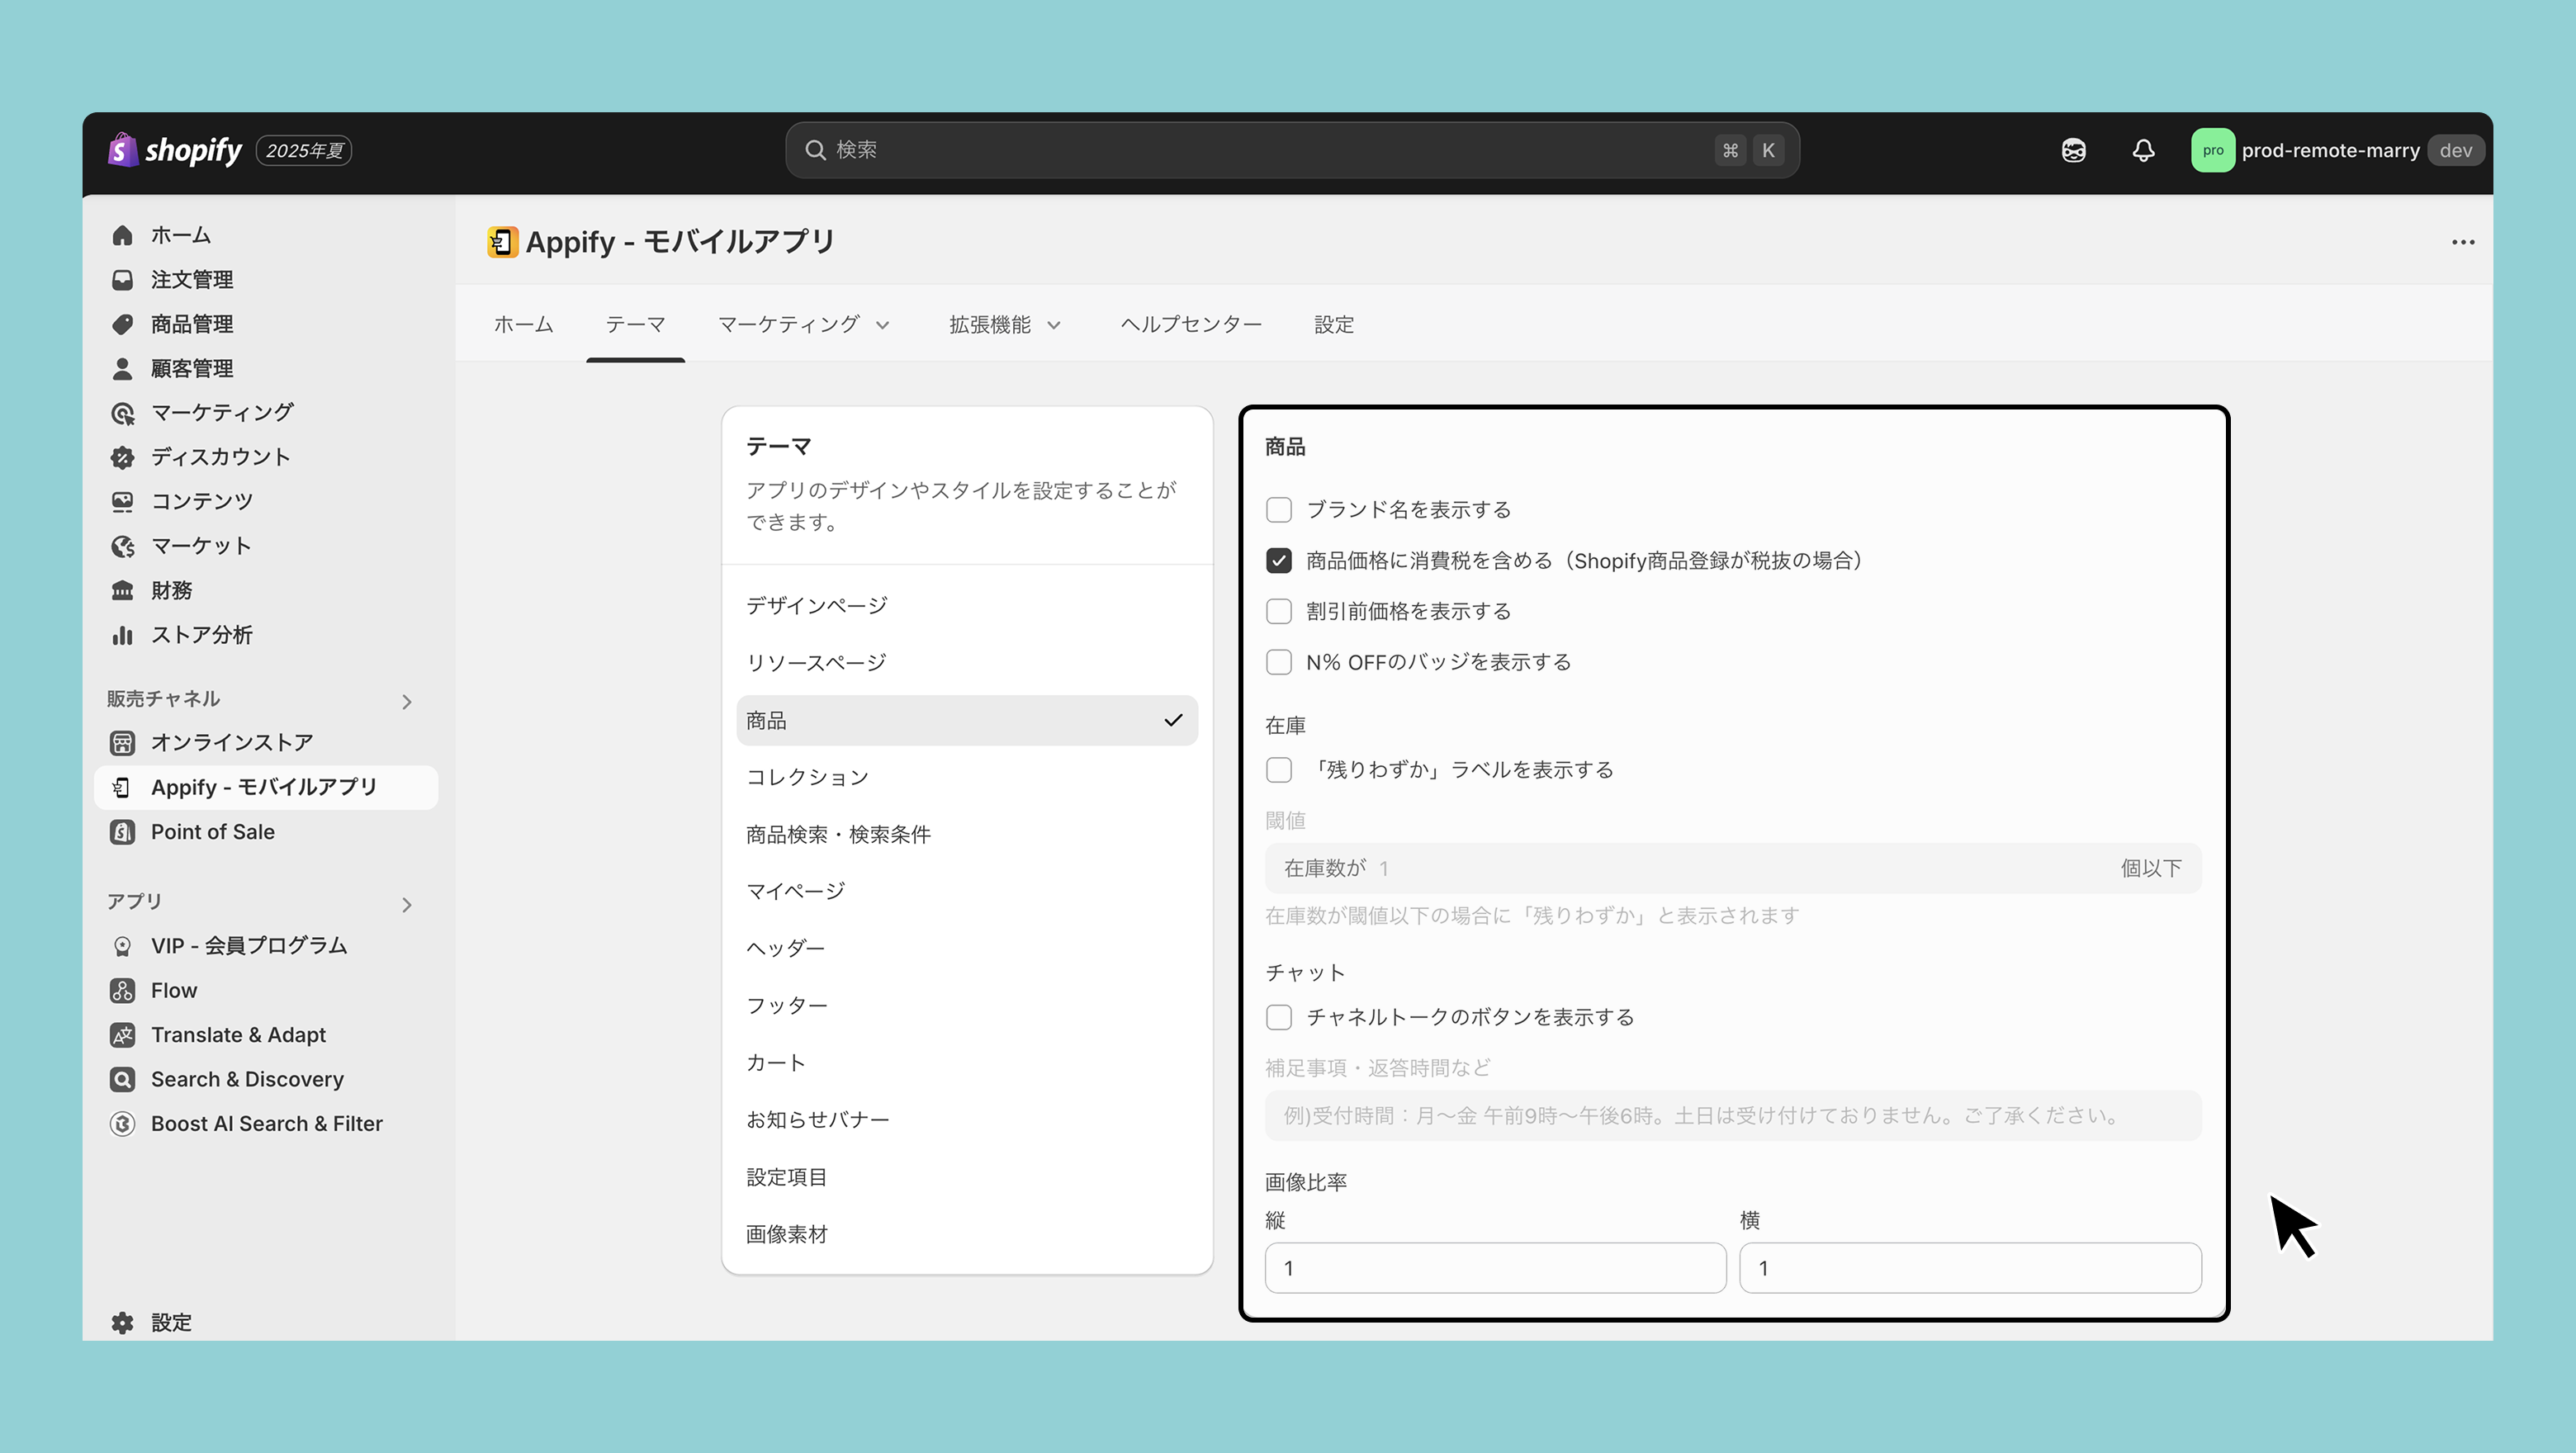Enable N% OFFのバッジを表示する checkbox
Screen dimensions: 2576x1453
pyautogui.click(x=1278, y=662)
